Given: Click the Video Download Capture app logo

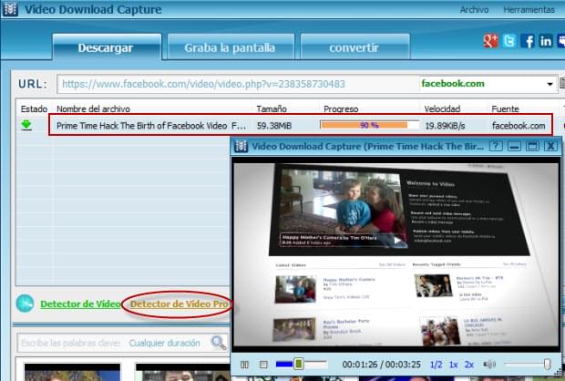Looking at the screenshot, I should pos(10,9).
